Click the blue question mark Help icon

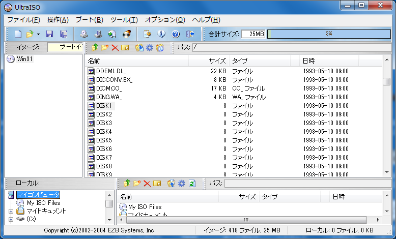176,34
